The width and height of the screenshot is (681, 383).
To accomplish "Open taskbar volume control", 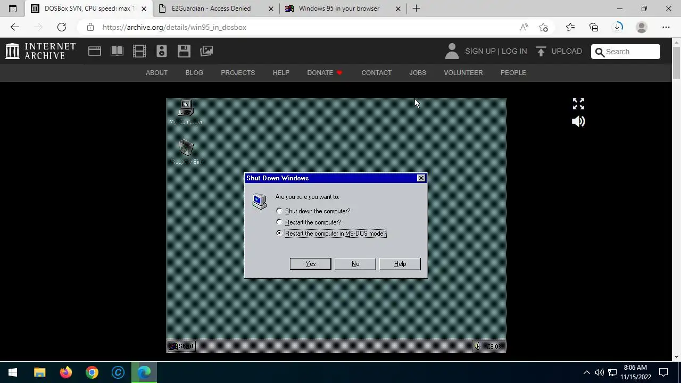I will coord(600,372).
